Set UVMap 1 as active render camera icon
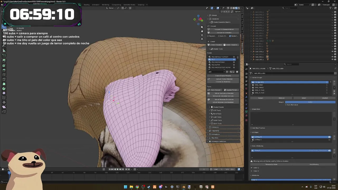The height and width of the screenshot is (190, 338). [x=329, y=140]
